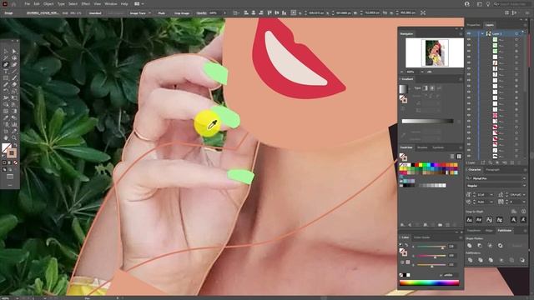Pick a color from spectrum bar
534x300 pixels.
[x=430, y=282]
